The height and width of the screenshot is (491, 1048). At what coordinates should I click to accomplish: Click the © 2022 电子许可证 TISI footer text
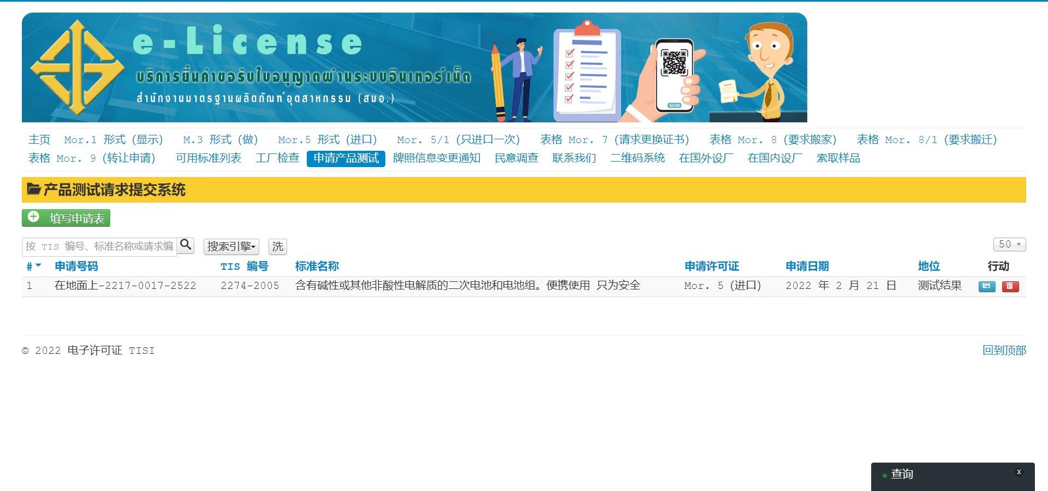[x=88, y=351]
